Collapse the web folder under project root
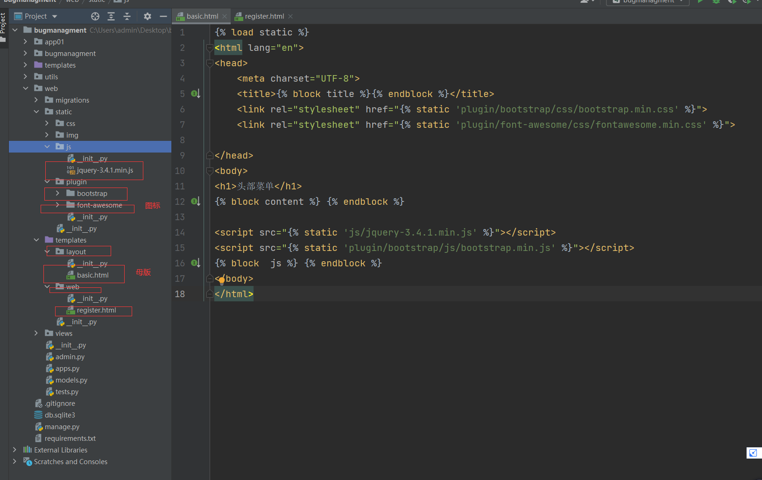This screenshot has height=480, width=762. [x=26, y=89]
